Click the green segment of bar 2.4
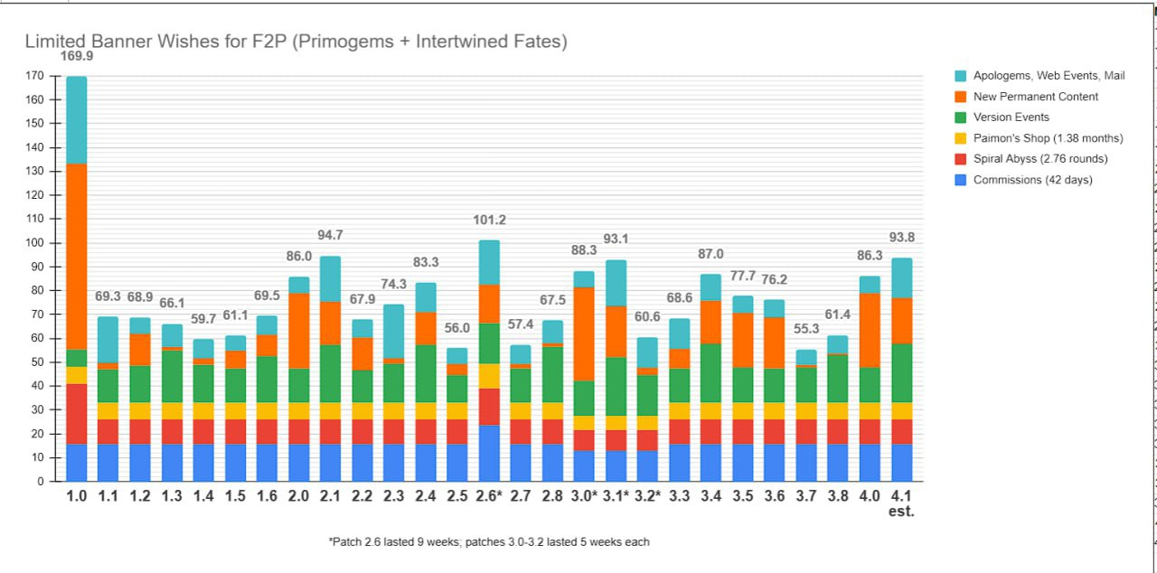Screen dimensions: 1157x573 click(426, 373)
